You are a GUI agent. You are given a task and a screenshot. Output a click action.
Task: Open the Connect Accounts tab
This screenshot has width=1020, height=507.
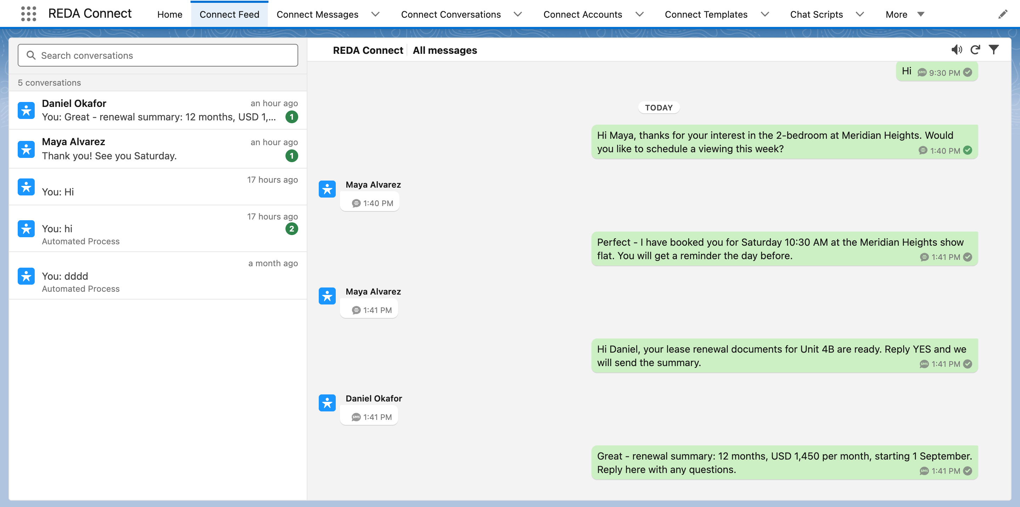(x=583, y=14)
